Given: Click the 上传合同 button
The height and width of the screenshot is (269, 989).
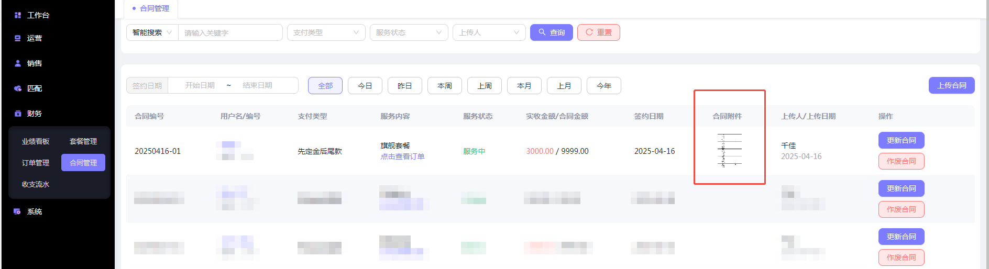Looking at the screenshot, I should (952, 85).
